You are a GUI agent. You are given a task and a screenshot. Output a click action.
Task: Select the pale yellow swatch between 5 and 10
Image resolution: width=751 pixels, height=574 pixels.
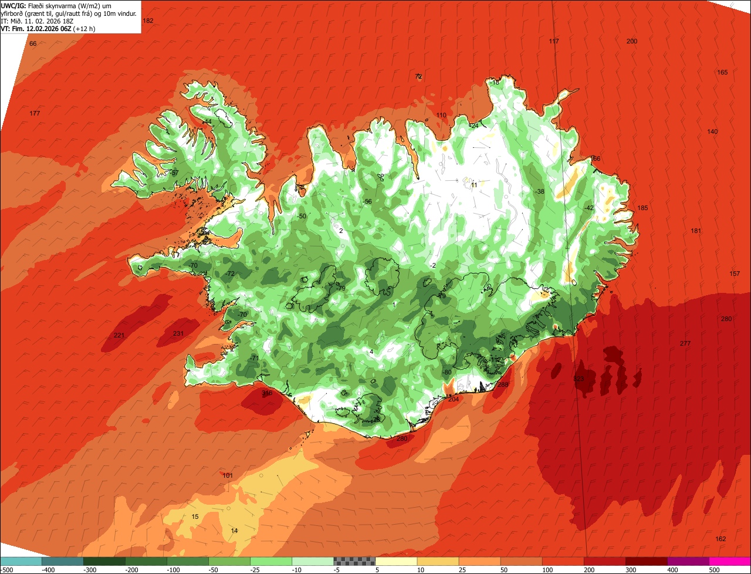[396, 561]
